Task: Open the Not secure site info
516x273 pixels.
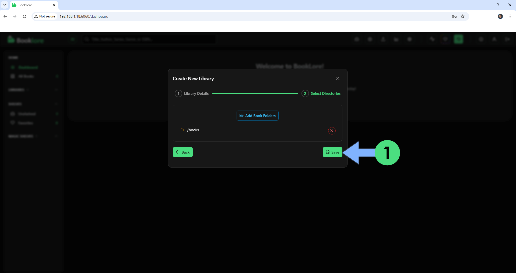Action: click(x=45, y=16)
